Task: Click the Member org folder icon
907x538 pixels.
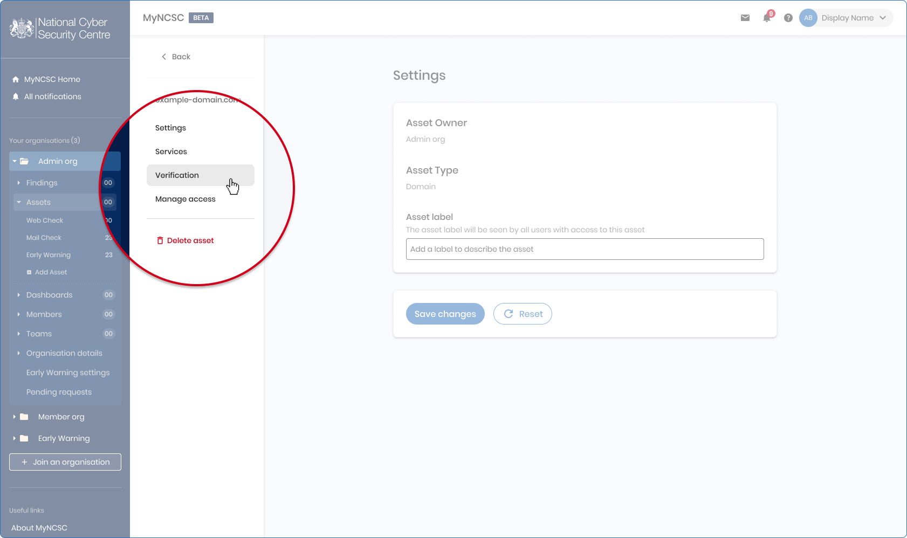Action: (x=24, y=417)
